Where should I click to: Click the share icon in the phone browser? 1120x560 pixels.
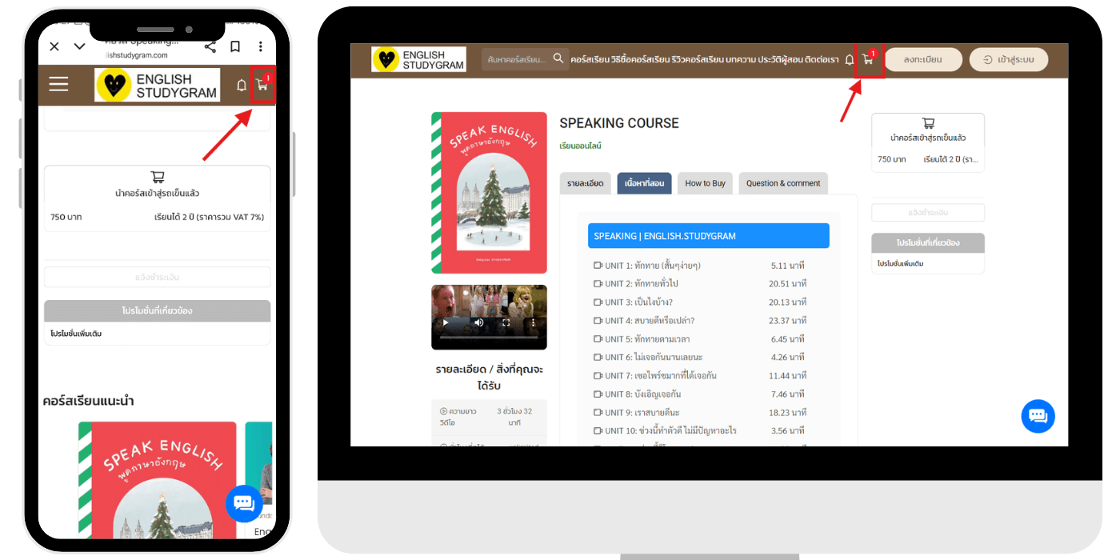click(x=210, y=46)
